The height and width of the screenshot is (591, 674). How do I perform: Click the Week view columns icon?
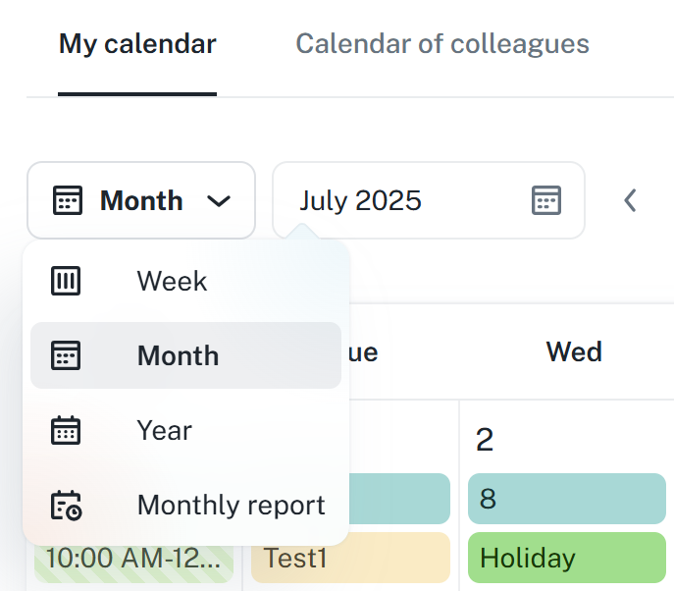(x=66, y=282)
